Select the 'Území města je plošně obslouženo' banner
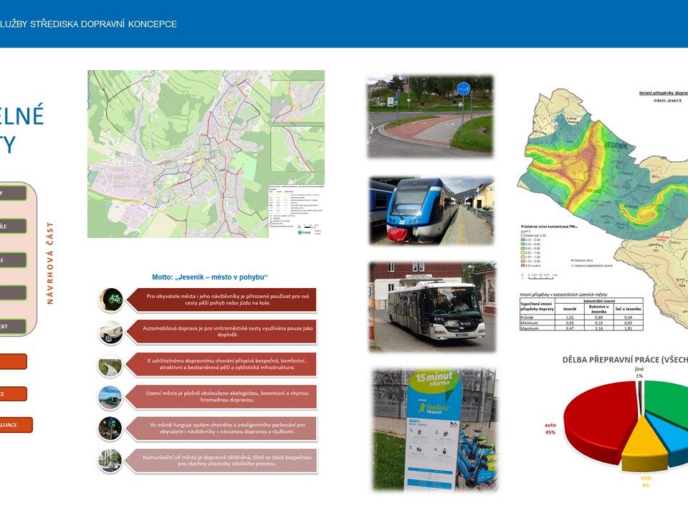The height and width of the screenshot is (516, 688). pyautogui.click(x=221, y=396)
